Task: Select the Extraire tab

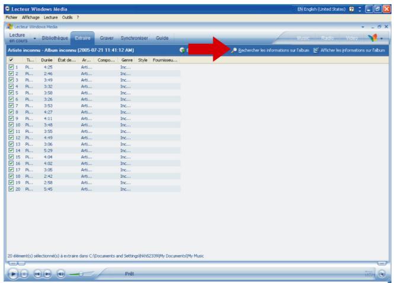Action: click(x=82, y=38)
